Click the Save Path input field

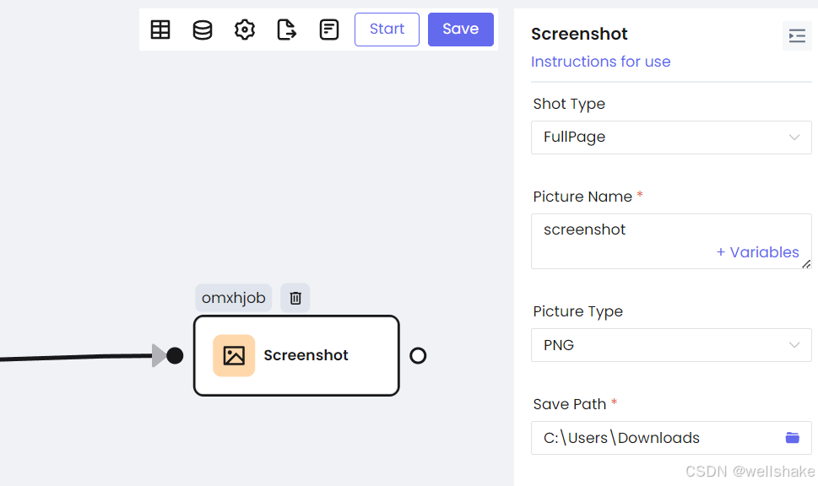[x=671, y=438]
